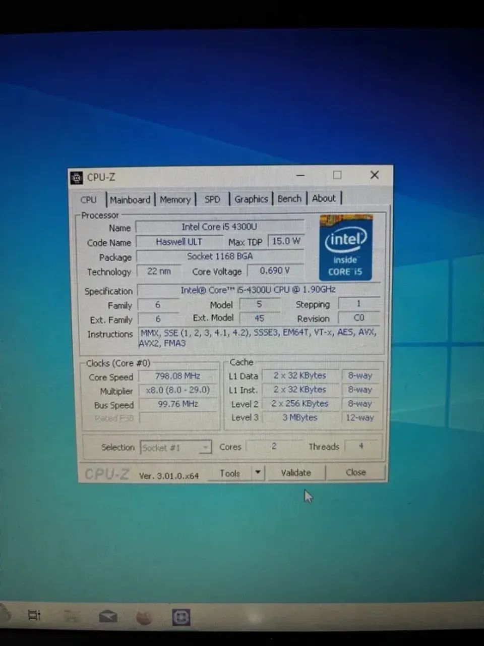Screen dimensions: 484x646
Task: Click the empty Rated FSB field
Action: pos(178,418)
